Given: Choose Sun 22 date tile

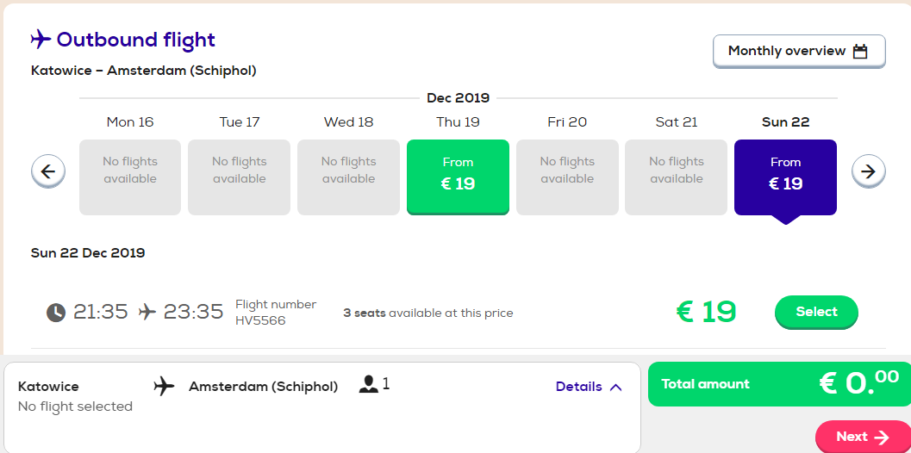Looking at the screenshot, I should pyautogui.click(x=785, y=177).
